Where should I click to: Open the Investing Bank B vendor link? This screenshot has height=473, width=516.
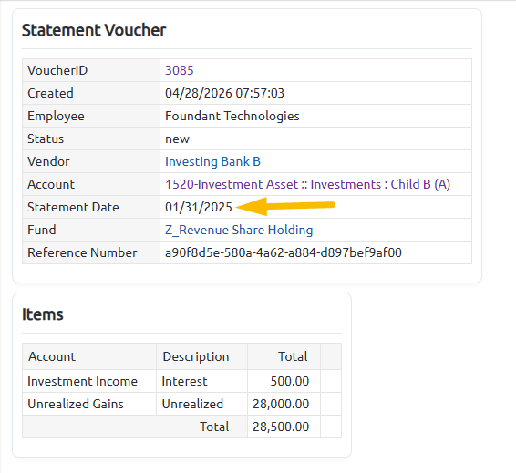212,161
